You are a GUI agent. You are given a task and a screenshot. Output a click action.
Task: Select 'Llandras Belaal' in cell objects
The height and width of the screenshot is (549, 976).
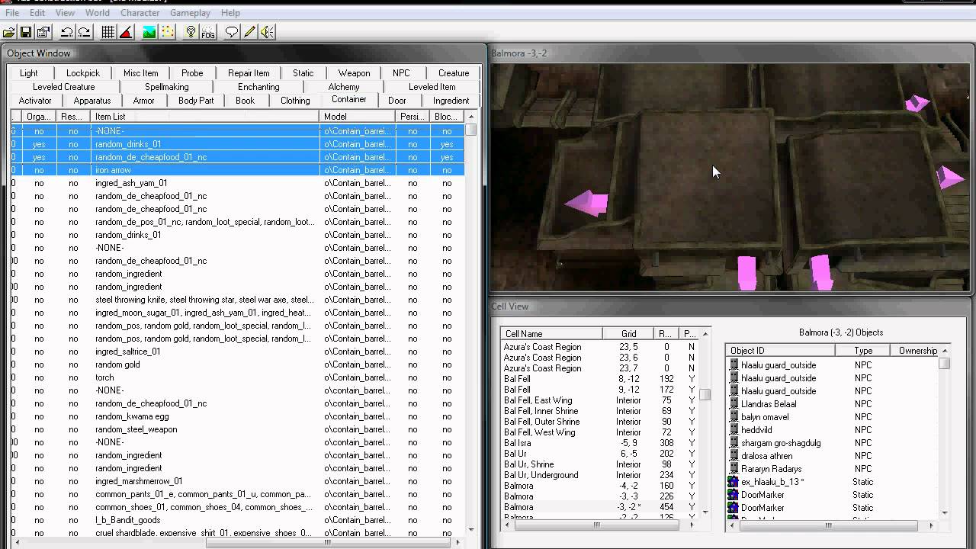pos(769,404)
